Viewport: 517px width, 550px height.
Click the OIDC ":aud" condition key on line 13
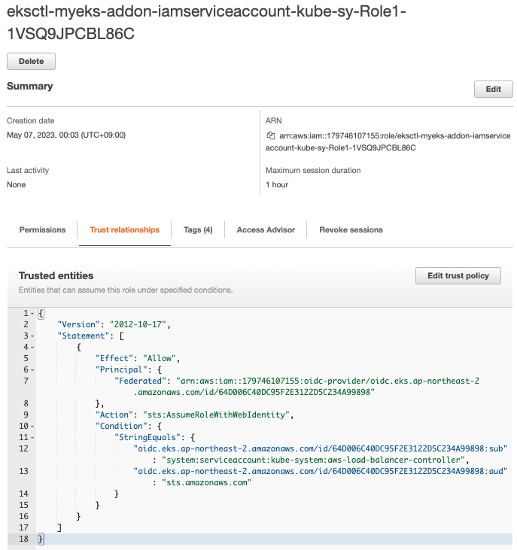coord(321,471)
